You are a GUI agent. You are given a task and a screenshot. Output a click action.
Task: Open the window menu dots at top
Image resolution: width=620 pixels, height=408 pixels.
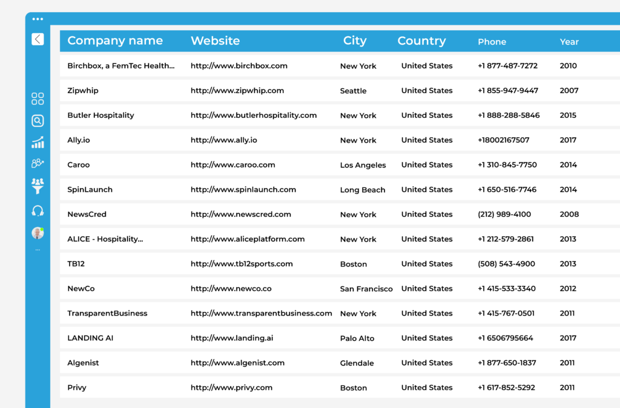tap(38, 19)
